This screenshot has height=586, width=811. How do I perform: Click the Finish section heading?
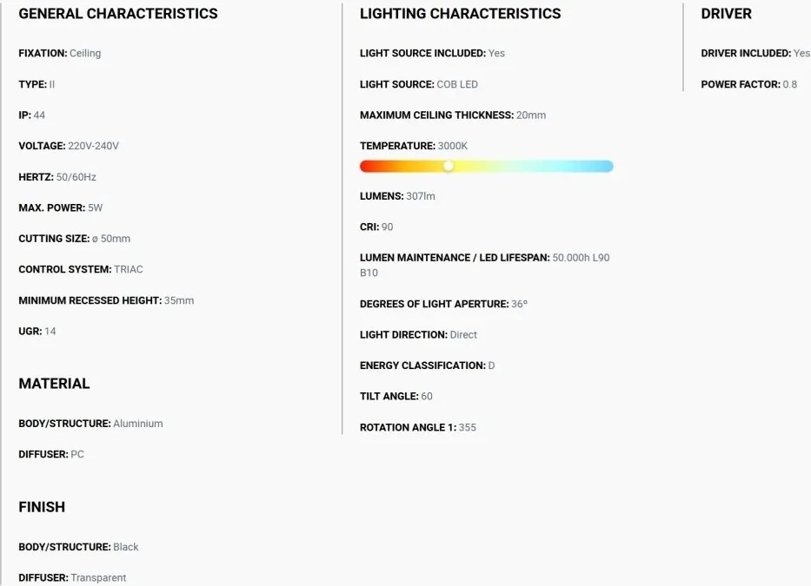point(42,507)
